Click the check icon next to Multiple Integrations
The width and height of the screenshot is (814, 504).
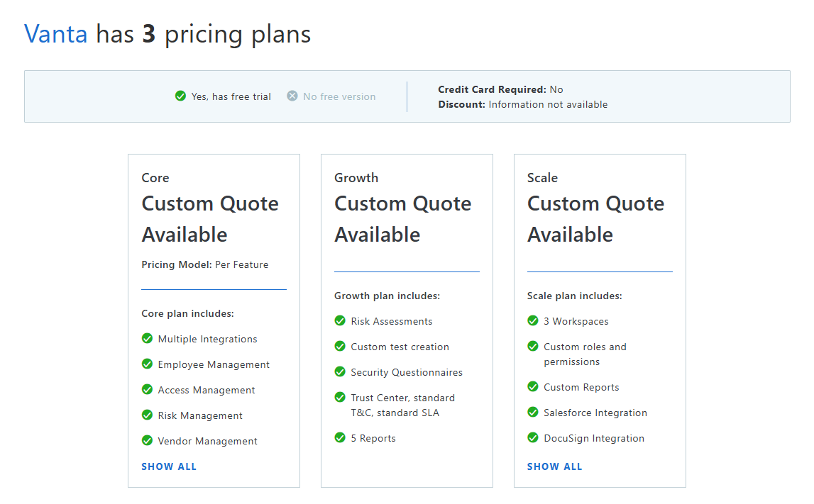[x=147, y=338]
